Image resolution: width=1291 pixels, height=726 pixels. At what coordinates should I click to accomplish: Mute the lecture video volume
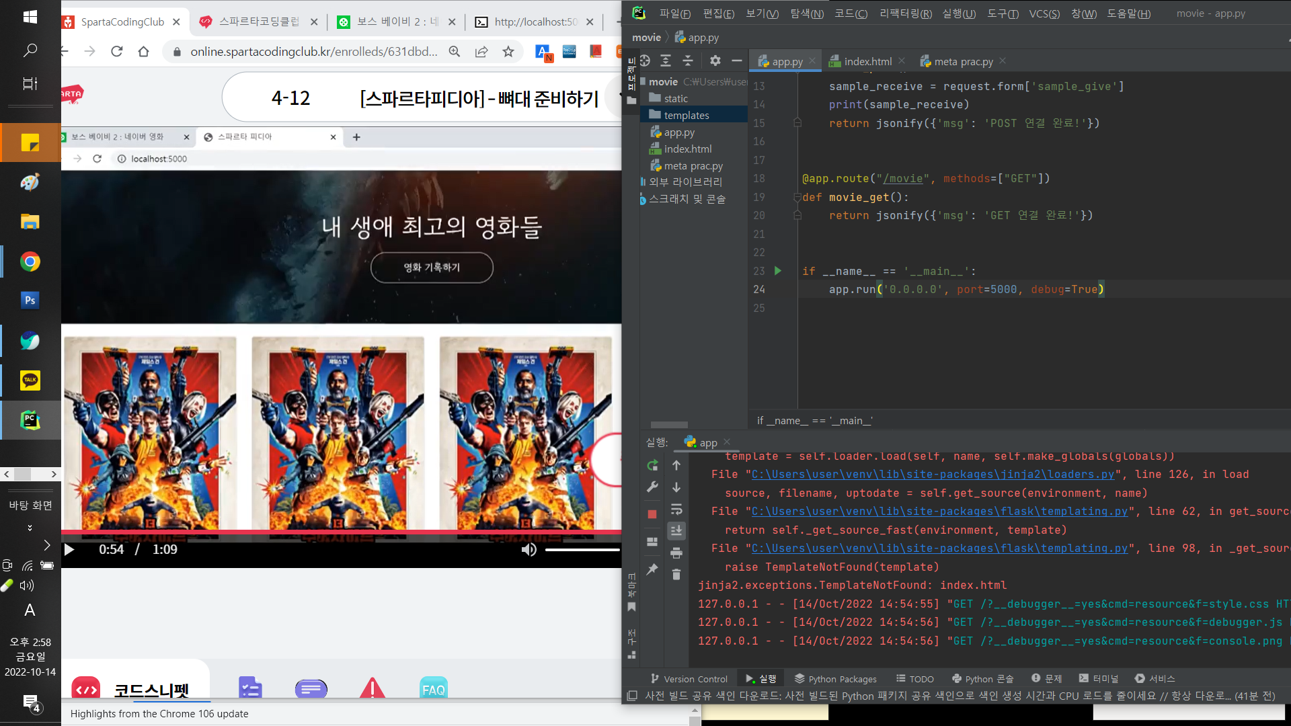coord(529,550)
